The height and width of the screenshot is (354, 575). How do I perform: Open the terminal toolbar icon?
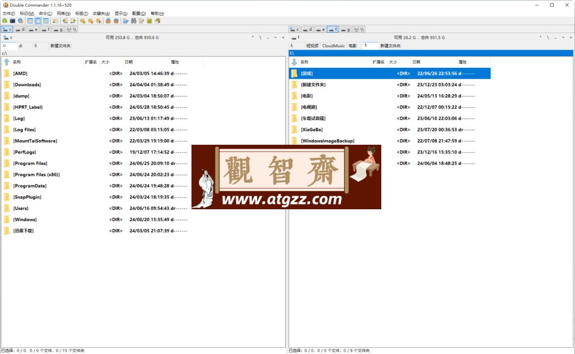pyautogui.click(x=12, y=21)
